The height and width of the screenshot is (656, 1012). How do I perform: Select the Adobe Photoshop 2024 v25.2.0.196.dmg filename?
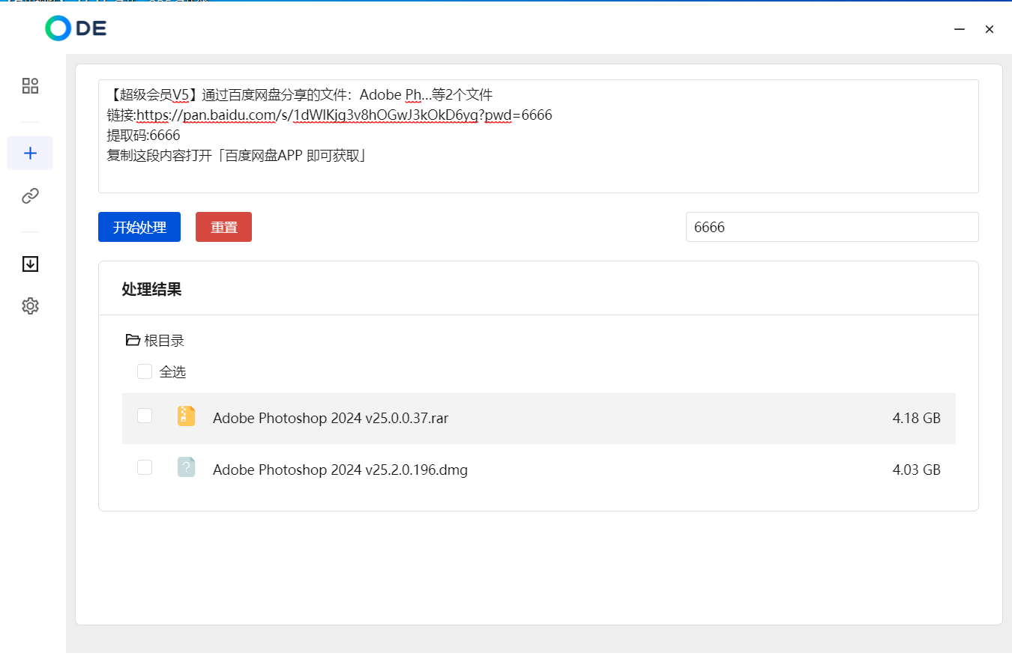coord(340,470)
